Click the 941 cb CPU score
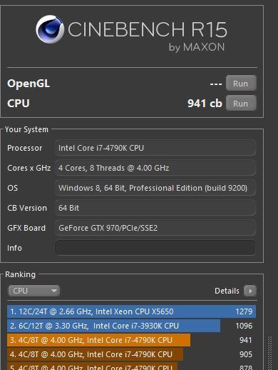The height and width of the screenshot is (370, 278). tap(205, 104)
